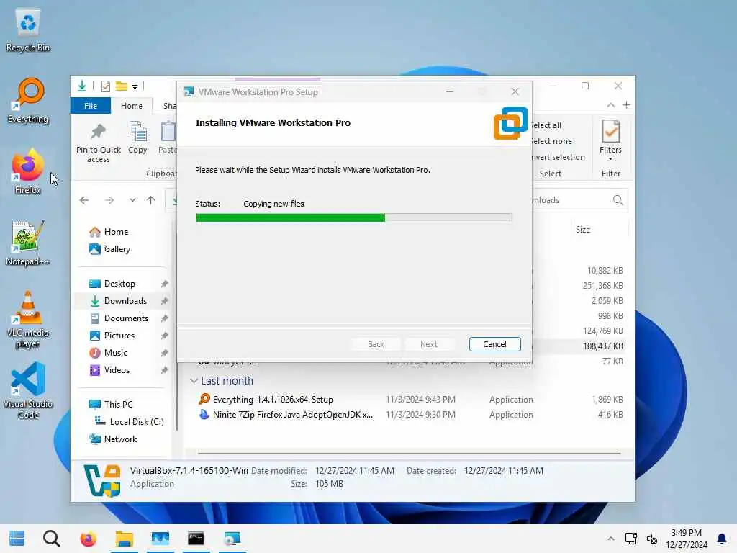Click Select none in the ribbon
Viewport: 737px width, 553px height.
[552, 141]
